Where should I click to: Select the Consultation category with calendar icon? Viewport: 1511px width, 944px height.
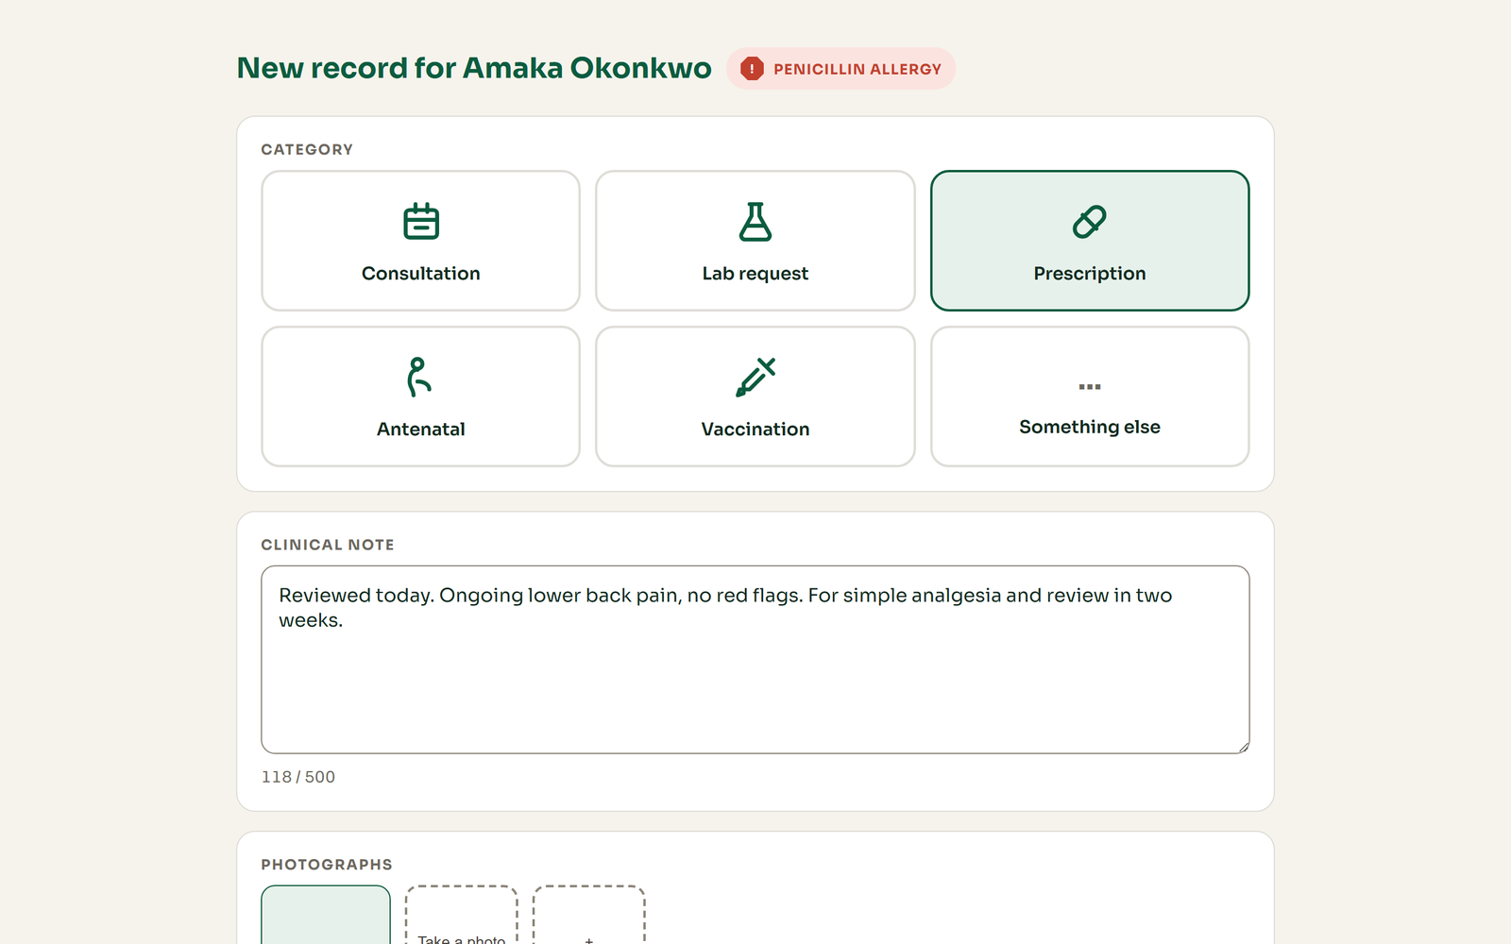420,241
